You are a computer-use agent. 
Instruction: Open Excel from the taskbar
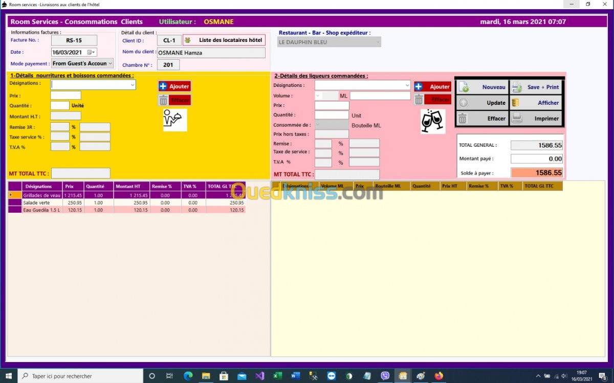pyautogui.click(x=277, y=376)
